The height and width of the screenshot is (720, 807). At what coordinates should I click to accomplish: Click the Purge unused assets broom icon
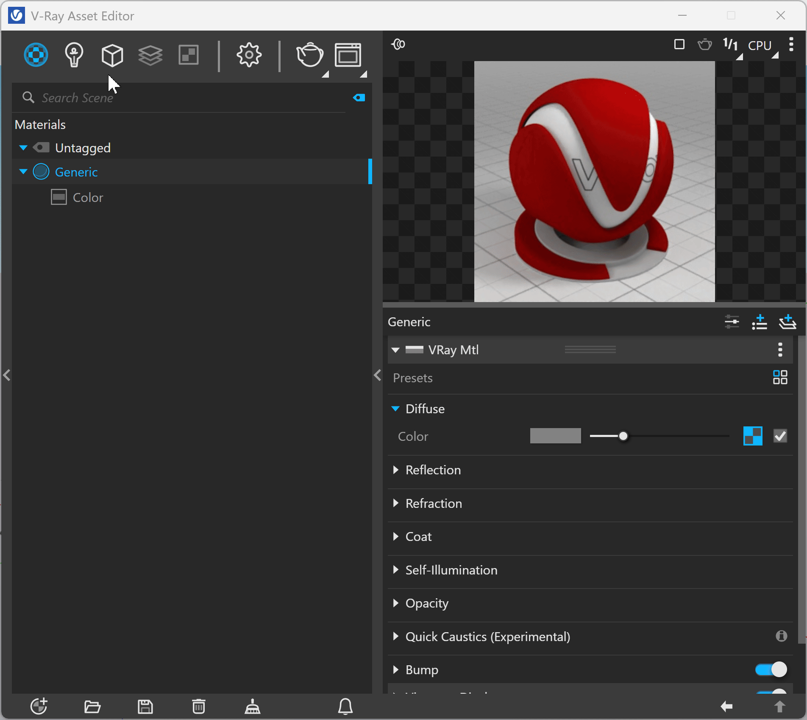click(253, 707)
